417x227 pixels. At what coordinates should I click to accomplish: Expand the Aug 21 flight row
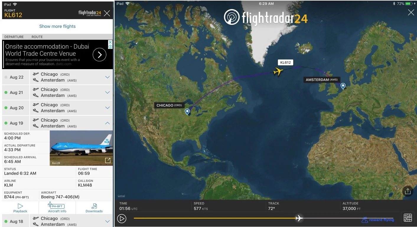[x=107, y=92]
